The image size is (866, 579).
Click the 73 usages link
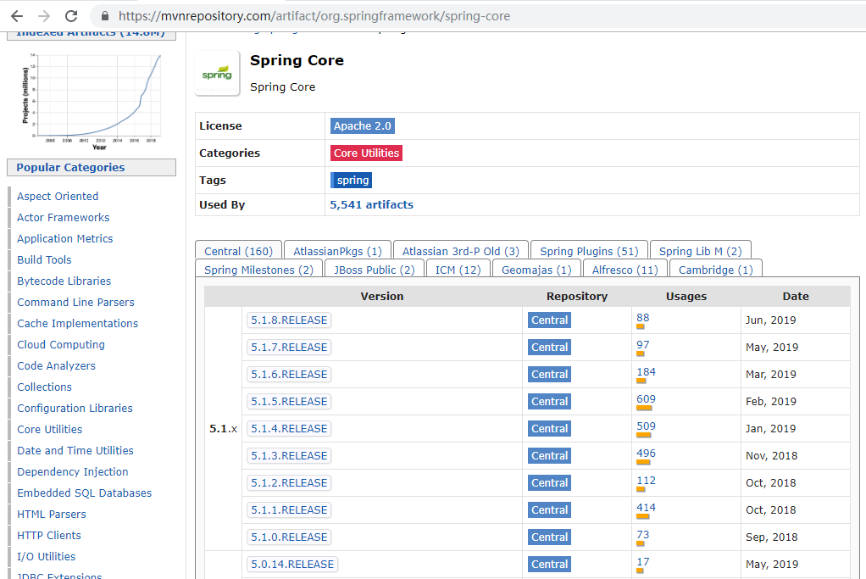click(x=642, y=534)
